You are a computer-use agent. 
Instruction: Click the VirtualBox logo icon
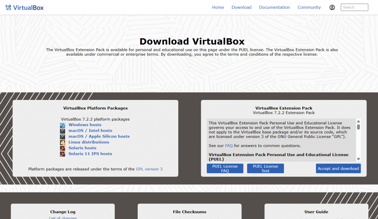(8, 8)
